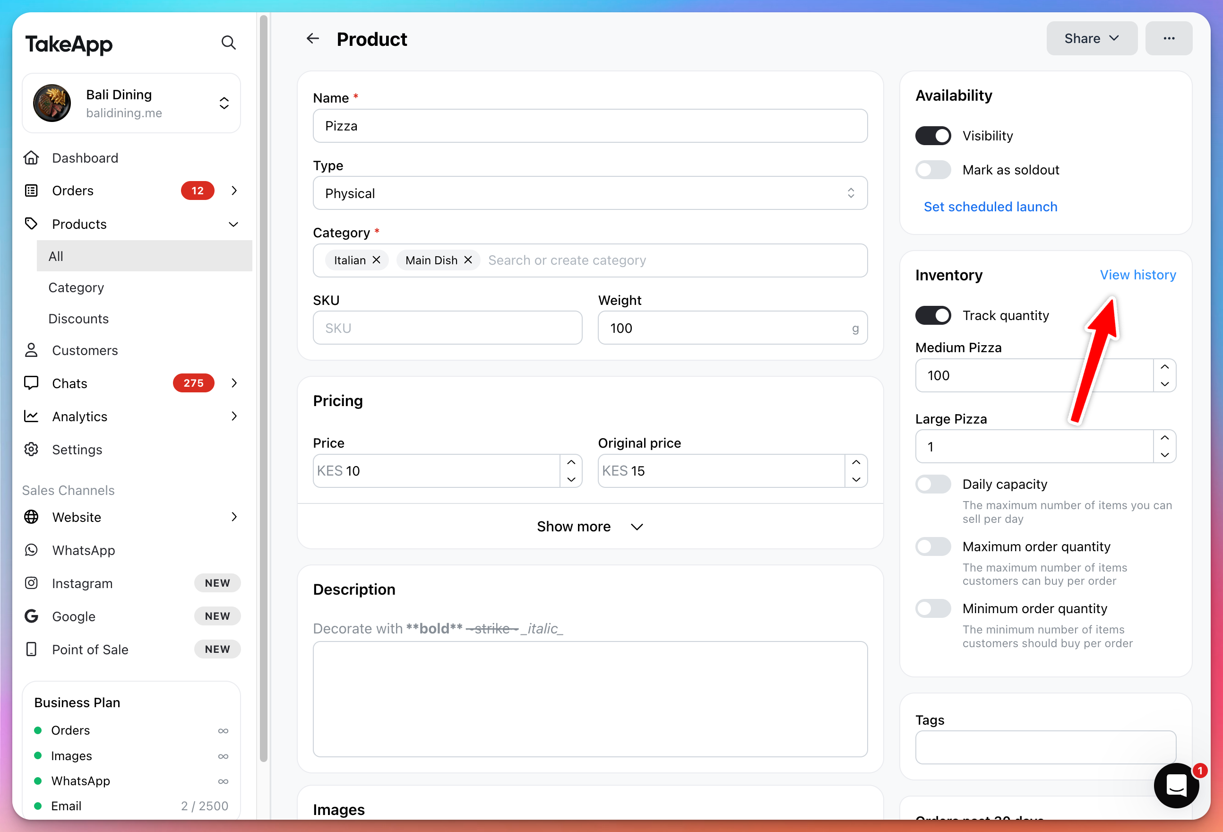Click the View history link
Screen dimensions: 1223x832
pyautogui.click(x=1138, y=275)
